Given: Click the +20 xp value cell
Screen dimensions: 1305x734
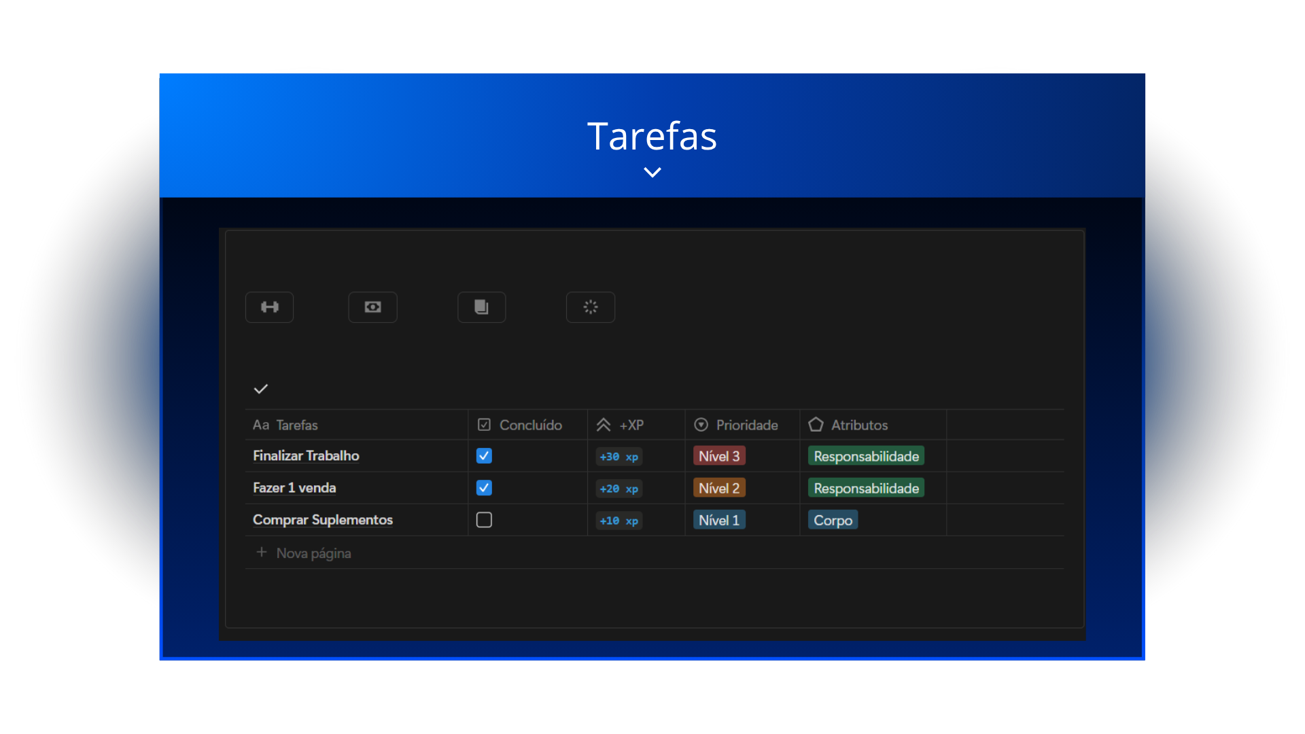Looking at the screenshot, I should (x=619, y=489).
